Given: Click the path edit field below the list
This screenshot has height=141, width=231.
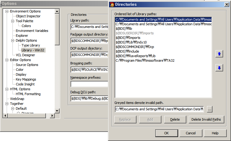Looking at the screenshot, I should coord(159,109).
